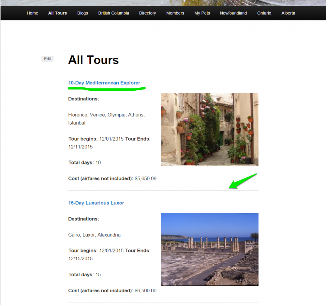
Task: Click the $5,650.99 cost text
Action: coord(145,178)
